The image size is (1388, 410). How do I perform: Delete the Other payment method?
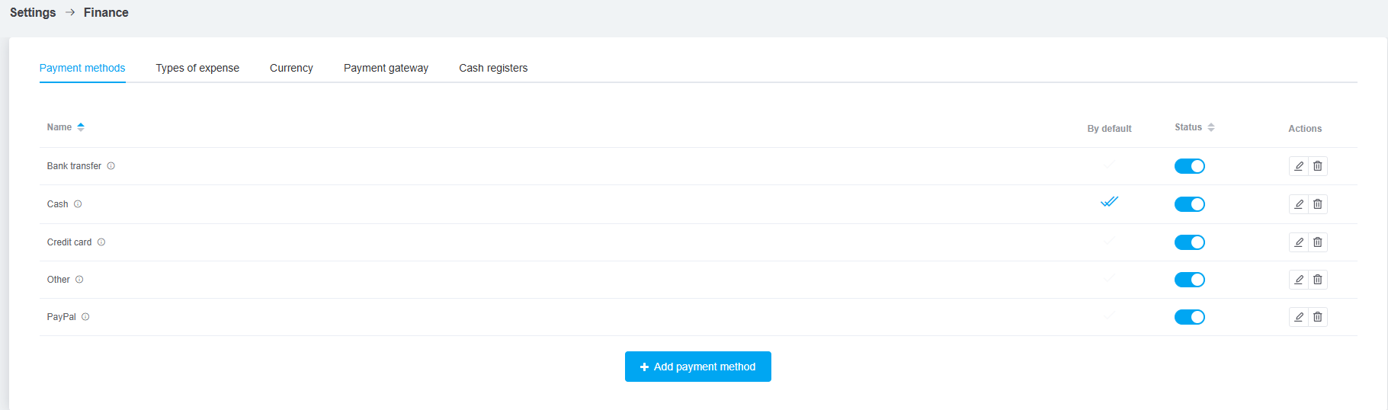(x=1318, y=280)
